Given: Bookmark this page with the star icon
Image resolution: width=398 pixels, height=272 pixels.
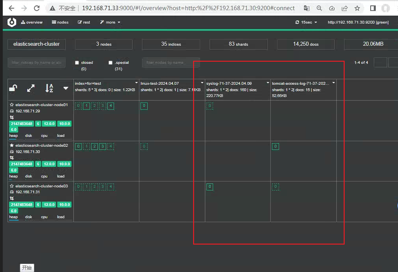Looking at the screenshot, I should [x=357, y=8].
